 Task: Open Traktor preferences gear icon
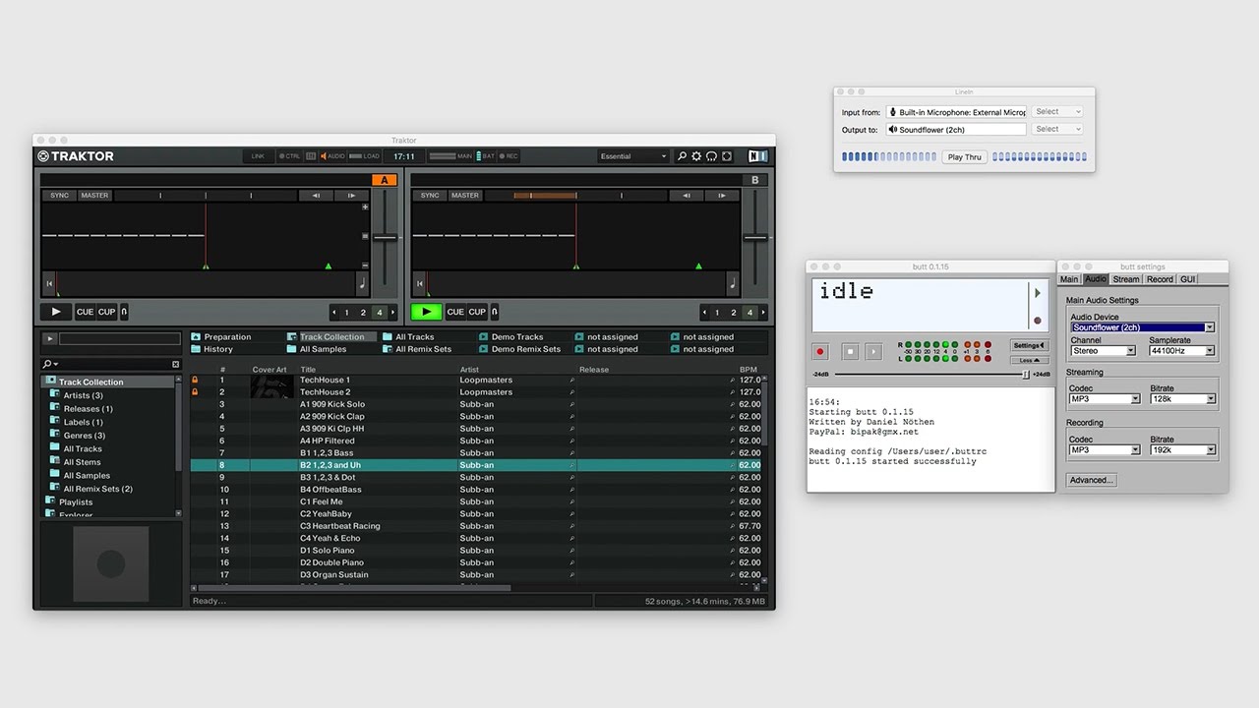point(696,156)
